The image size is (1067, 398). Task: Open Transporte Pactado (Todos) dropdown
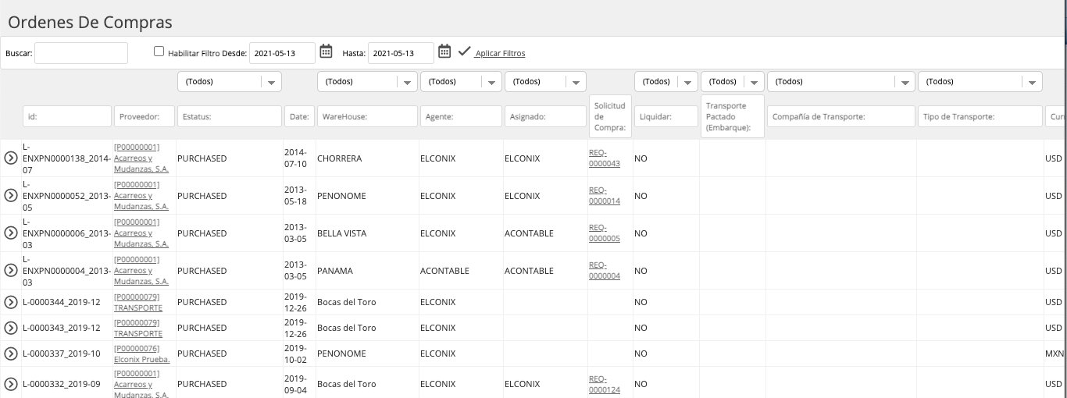click(733, 81)
